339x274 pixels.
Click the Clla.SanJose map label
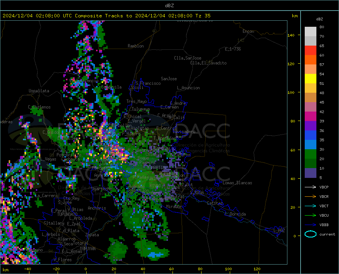coord(188,58)
